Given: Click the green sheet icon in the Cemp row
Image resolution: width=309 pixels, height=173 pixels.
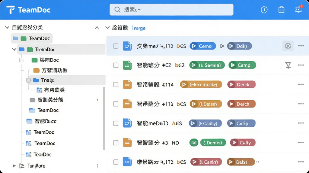Looking at the screenshot, I should click(x=127, y=65).
